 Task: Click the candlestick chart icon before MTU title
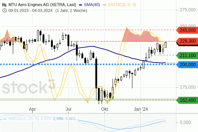tap(4, 5)
